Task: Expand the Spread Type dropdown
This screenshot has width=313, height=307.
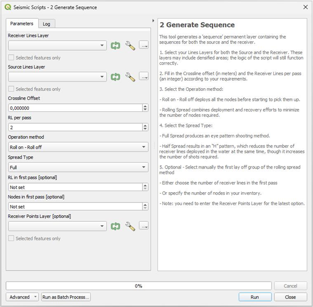Action: coord(78,167)
